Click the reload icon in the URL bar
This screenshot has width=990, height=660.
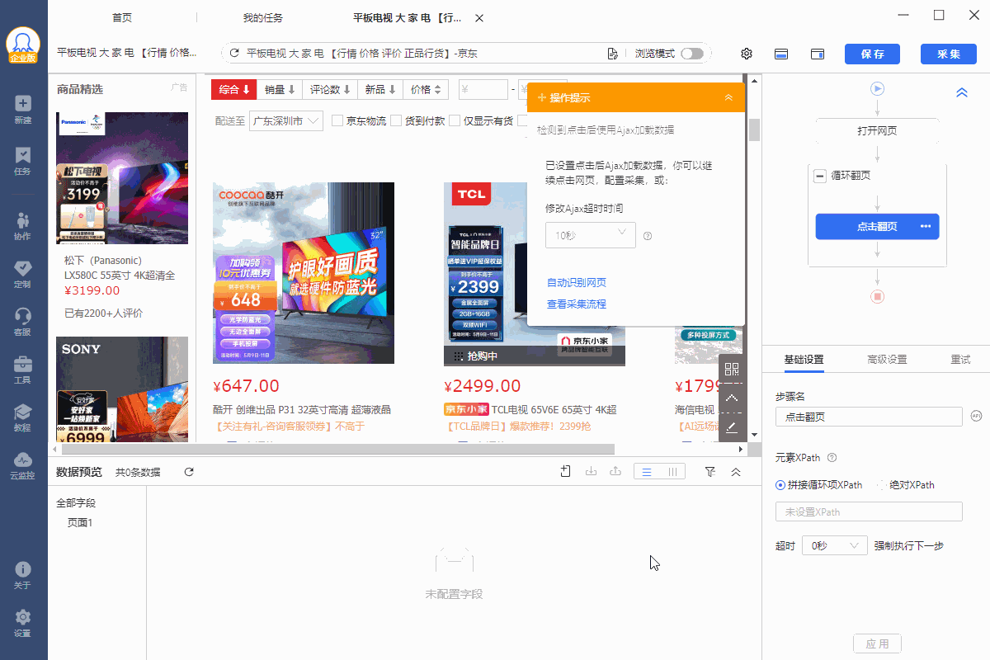pos(235,54)
